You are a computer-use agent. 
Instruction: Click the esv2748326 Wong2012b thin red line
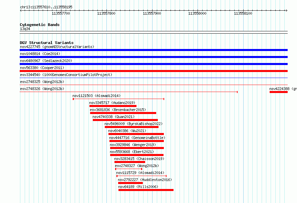(128, 92)
